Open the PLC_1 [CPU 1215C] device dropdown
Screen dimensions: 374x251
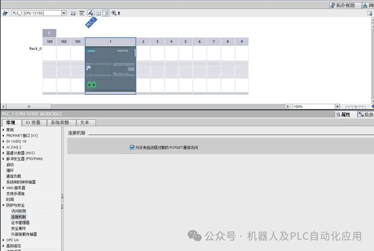[64, 13]
